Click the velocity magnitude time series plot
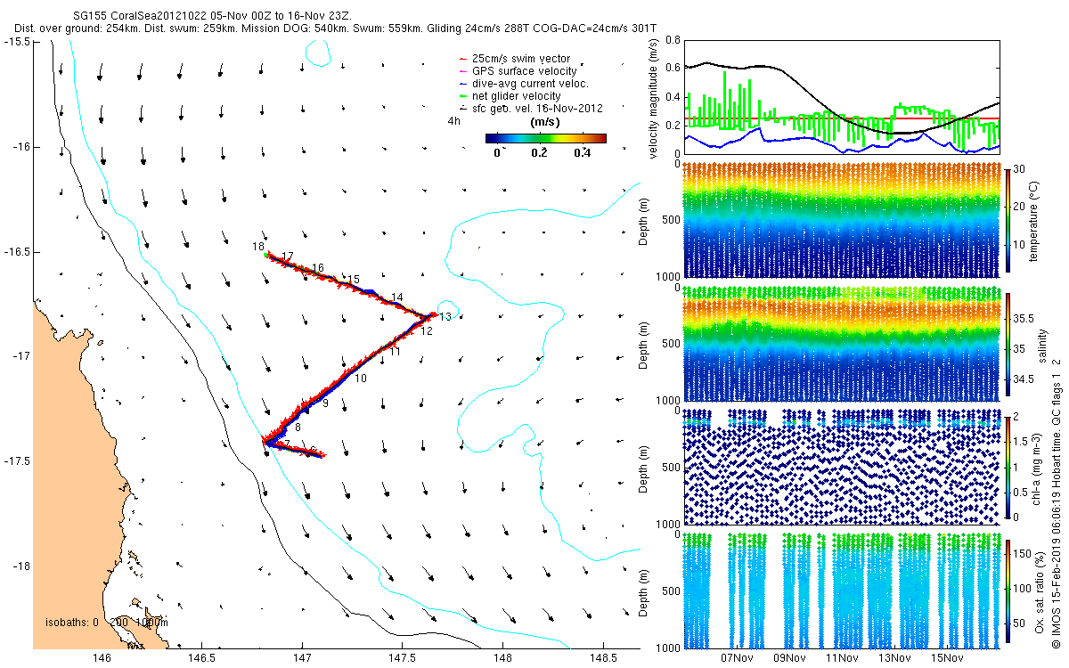 tap(842, 98)
